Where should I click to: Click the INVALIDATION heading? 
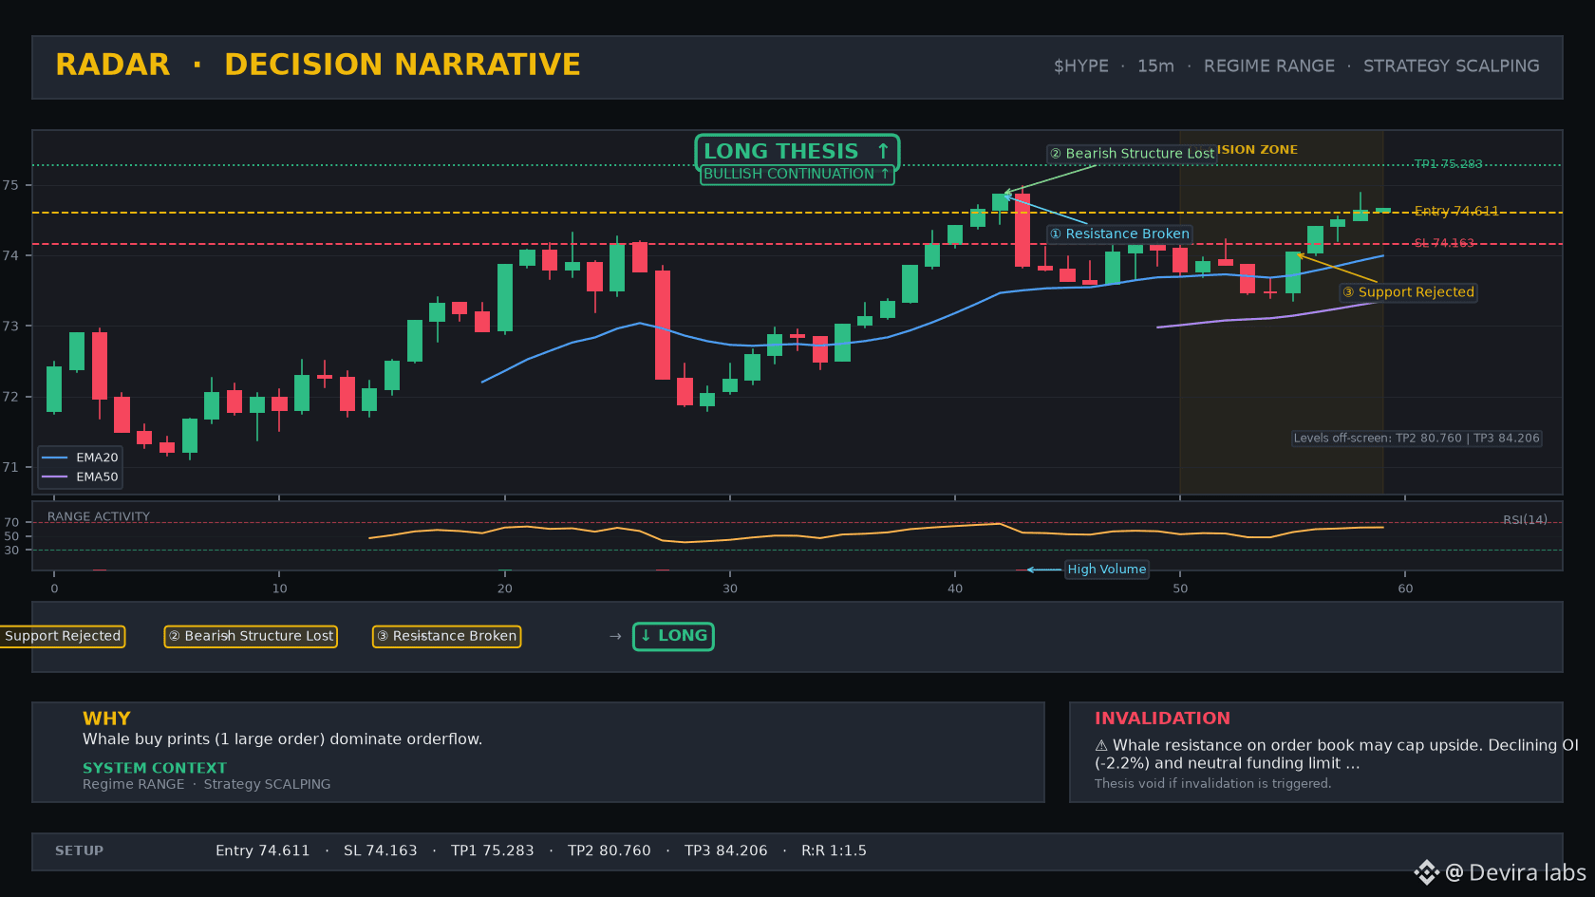pos(1162,719)
